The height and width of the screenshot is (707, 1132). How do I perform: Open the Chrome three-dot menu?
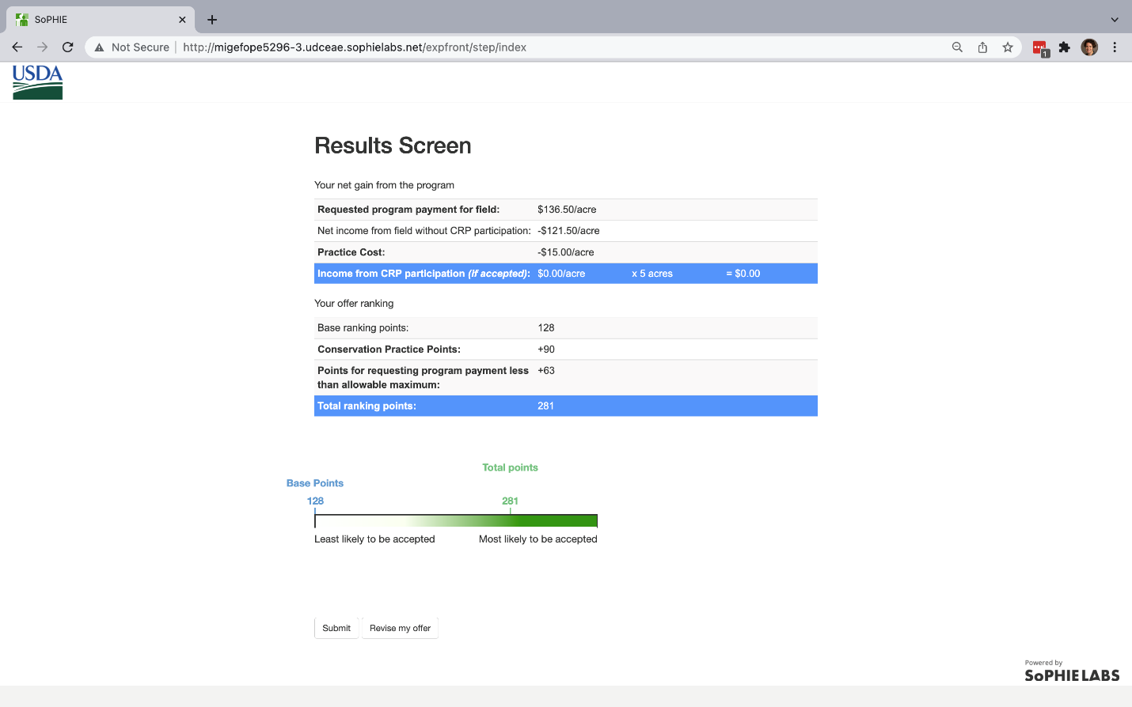point(1115,47)
